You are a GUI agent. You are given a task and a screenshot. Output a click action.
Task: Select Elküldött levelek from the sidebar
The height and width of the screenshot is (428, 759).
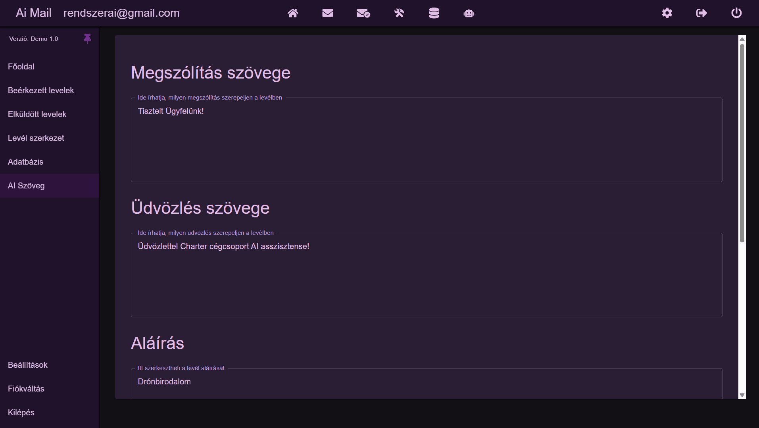(37, 114)
